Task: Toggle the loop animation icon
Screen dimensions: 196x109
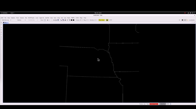Action: [56, 20]
